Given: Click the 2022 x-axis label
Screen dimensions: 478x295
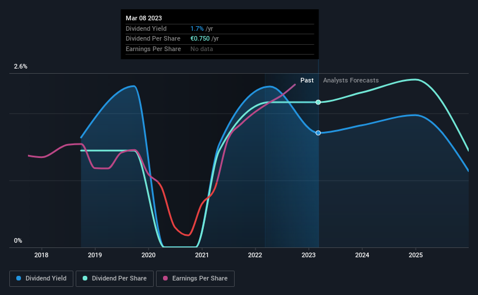Looking at the screenshot, I should tap(255, 255).
